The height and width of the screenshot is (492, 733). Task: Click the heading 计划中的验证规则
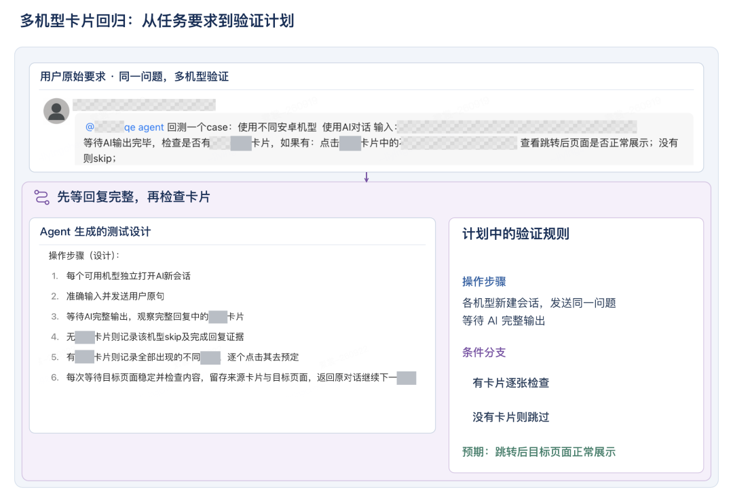tap(516, 234)
